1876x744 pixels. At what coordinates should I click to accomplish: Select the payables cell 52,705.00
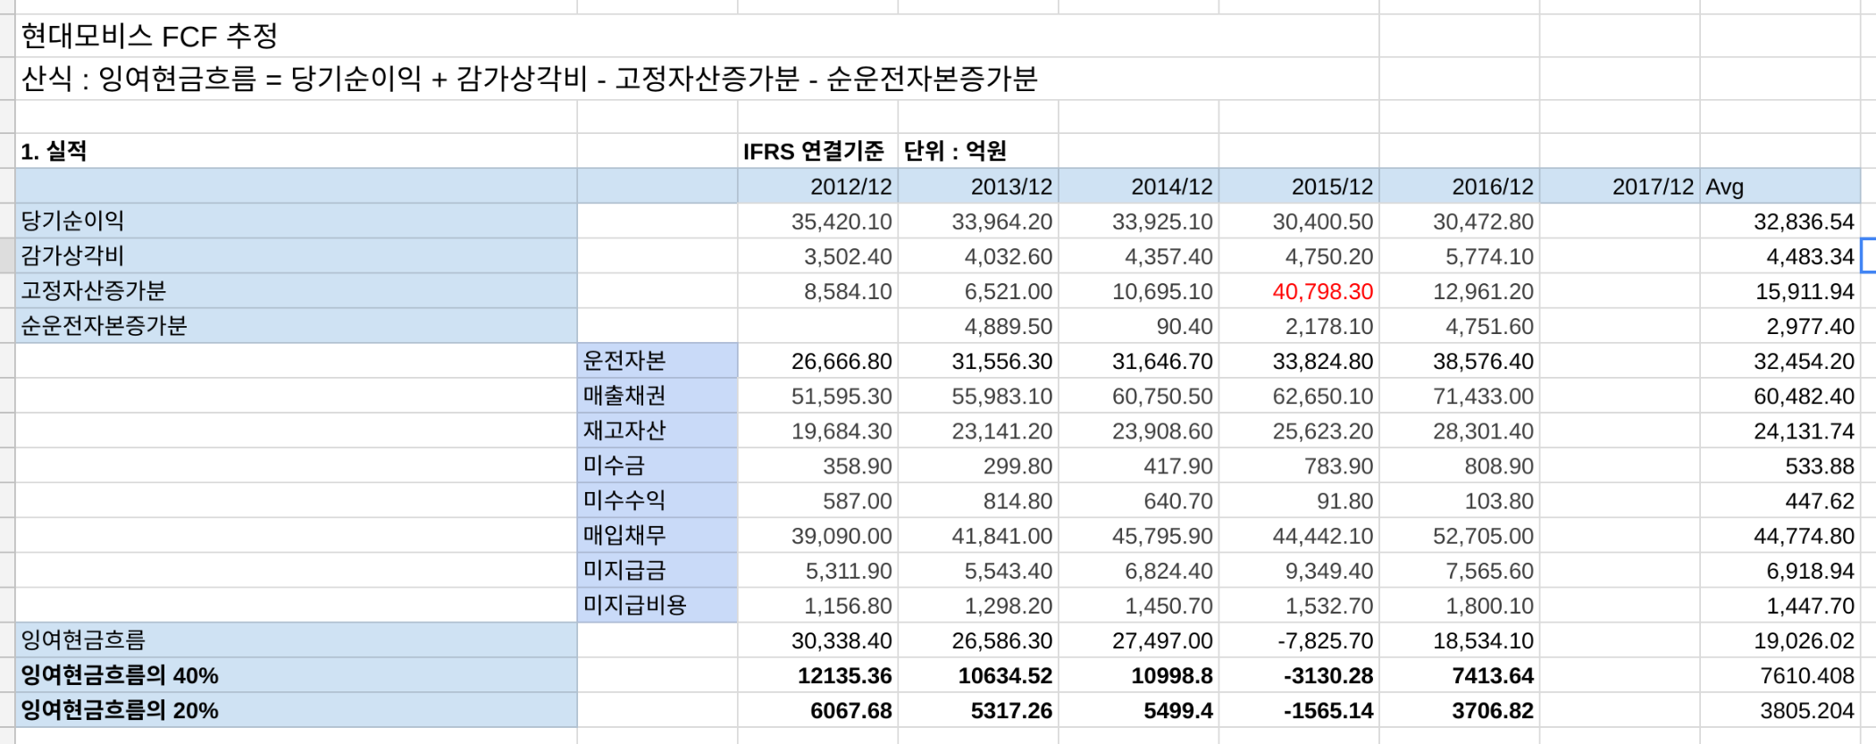1460,535
